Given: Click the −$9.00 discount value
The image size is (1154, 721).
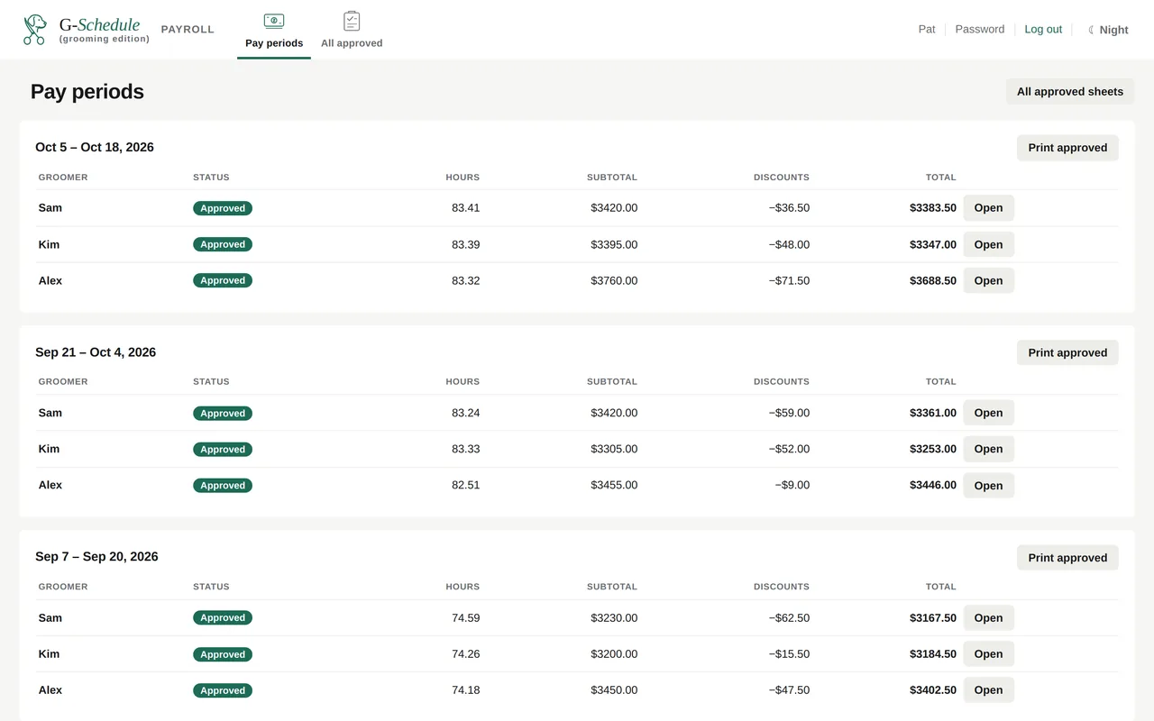Looking at the screenshot, I should [x=792, y=486].
